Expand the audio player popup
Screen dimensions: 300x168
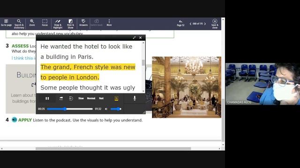pyautogui.click(x=134, y=38)
